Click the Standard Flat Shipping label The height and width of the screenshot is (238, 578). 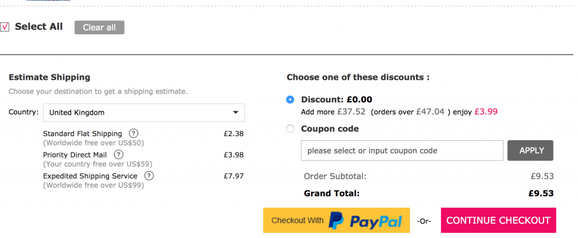point(82,134)
